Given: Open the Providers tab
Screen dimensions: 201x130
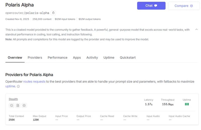Looking at the screenshot, I should 35,57.
